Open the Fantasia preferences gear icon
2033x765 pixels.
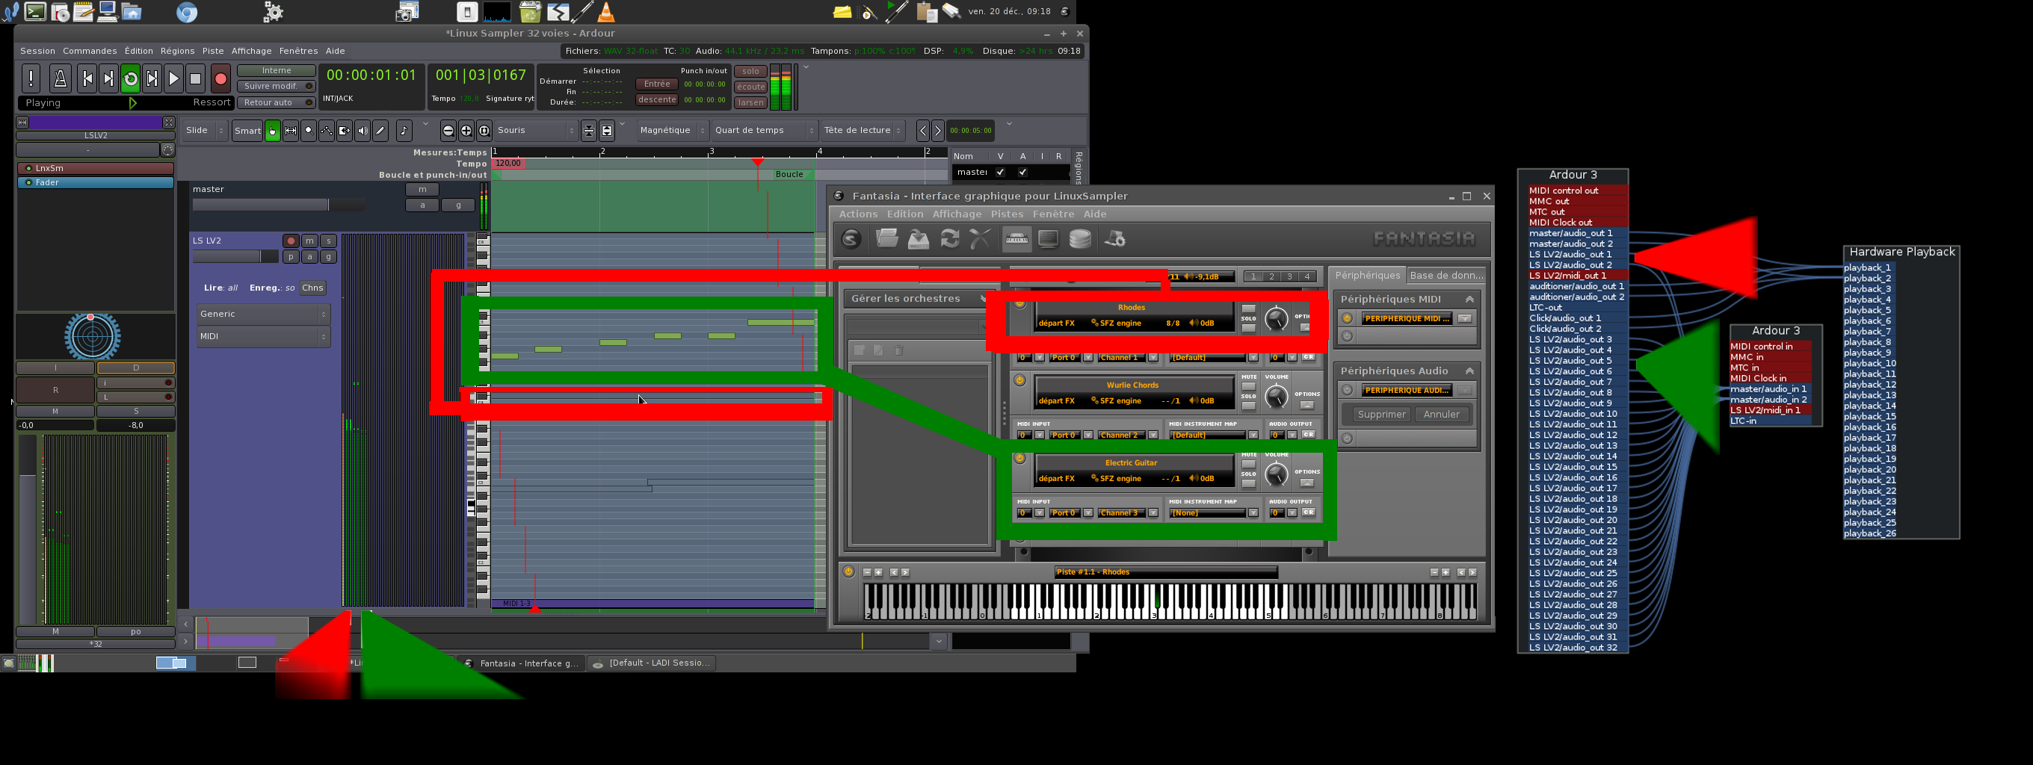[1114, 238]
